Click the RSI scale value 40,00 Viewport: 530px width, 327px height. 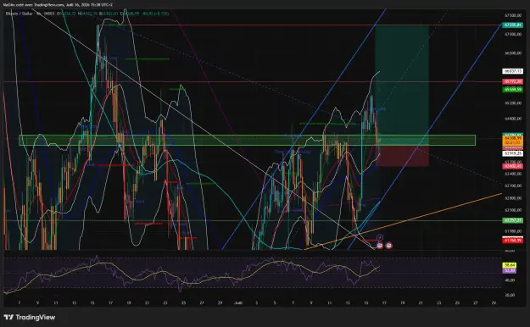tap(510, 280)
